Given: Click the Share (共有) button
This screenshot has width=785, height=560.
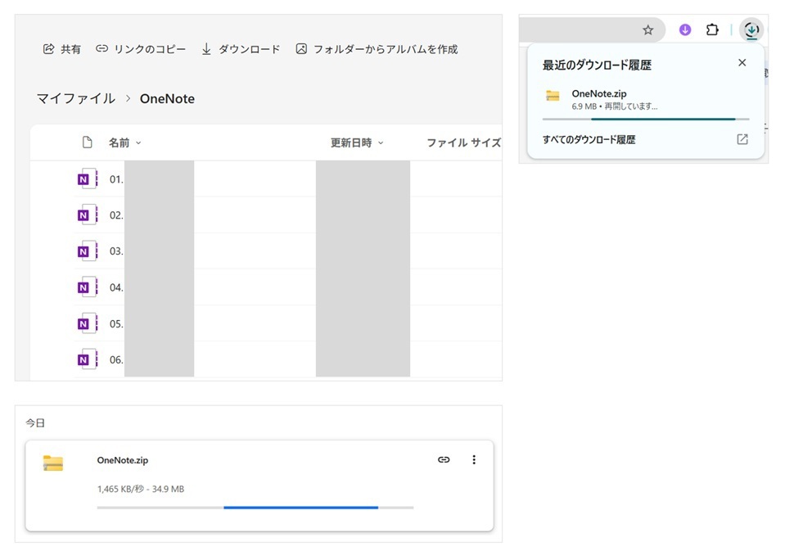Looking at the screenshot, I should (x=61, y=49).
